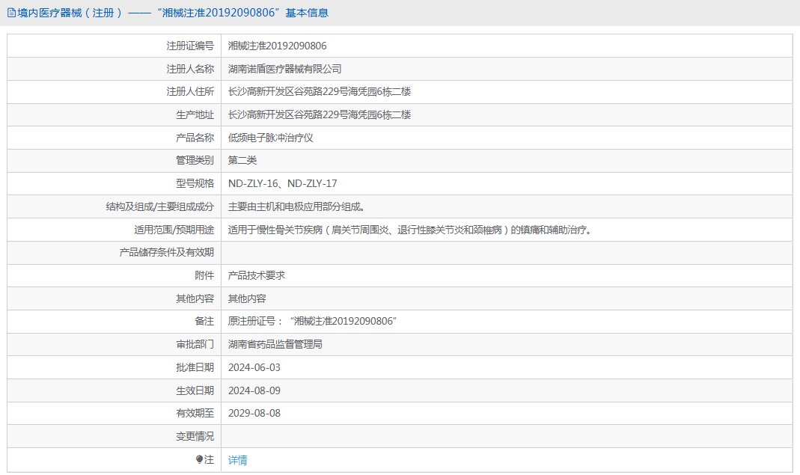Click effective date 2024-08-09
The image size is (800, 475).
coord(254,390)
